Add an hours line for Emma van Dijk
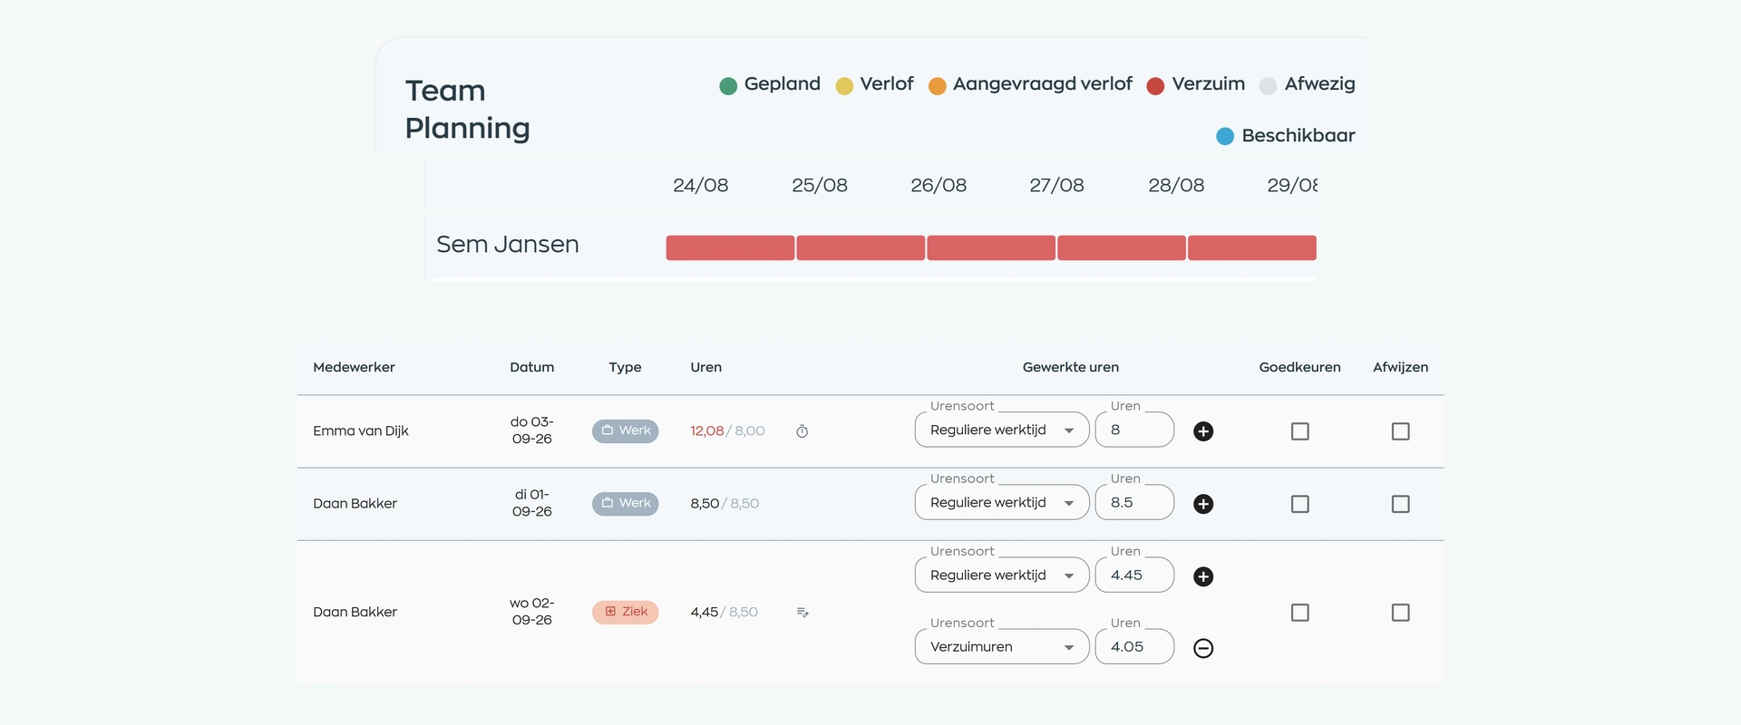 point(1203,431)
